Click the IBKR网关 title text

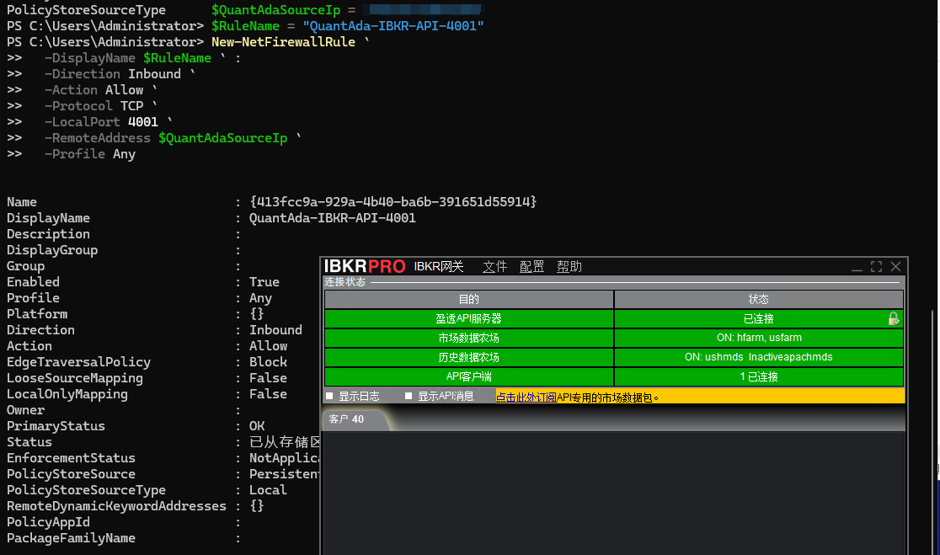pyautogui.click(x=439, y=267)
